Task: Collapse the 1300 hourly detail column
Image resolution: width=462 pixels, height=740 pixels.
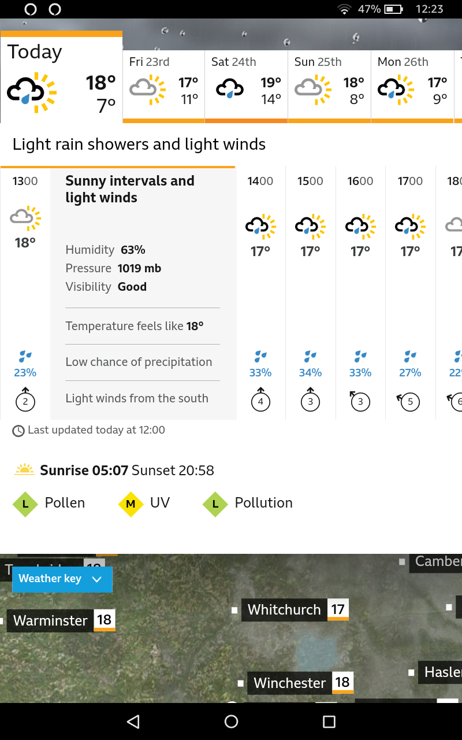Action: (x=25, y=293)
